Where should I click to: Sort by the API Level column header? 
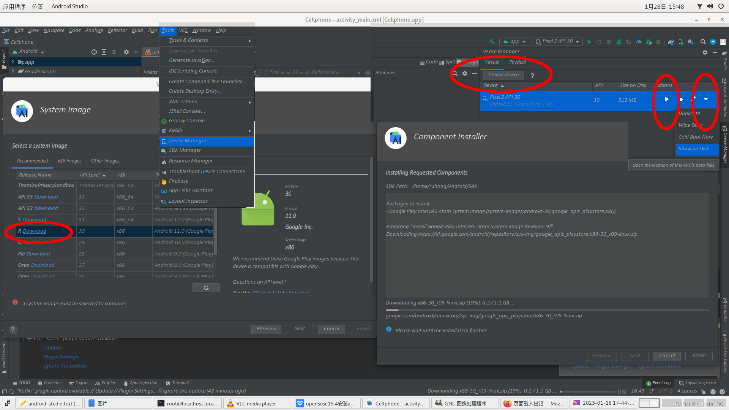95,175
